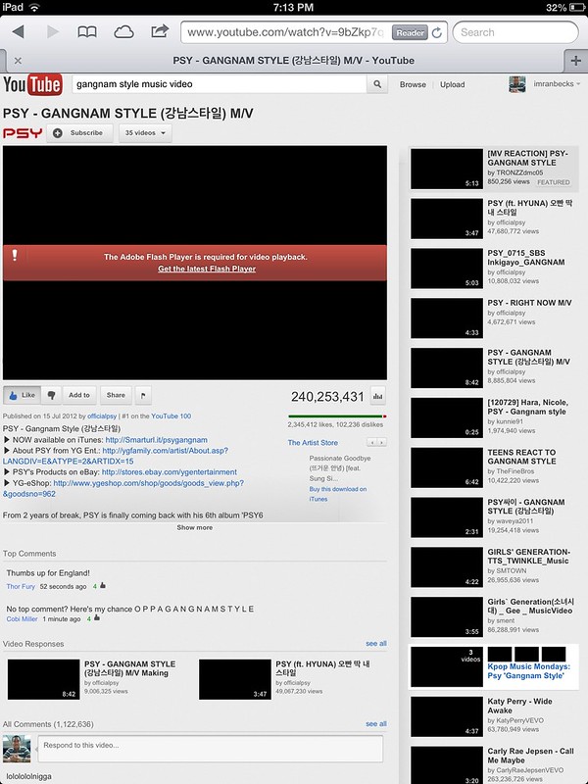Reload the page with refresh icon
588x784 pixels.
(x=436, y=32)
